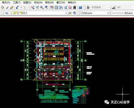Open the 帮助(H) menu
The width and height of the screenshot is (134, 108).
coord(72,3)
